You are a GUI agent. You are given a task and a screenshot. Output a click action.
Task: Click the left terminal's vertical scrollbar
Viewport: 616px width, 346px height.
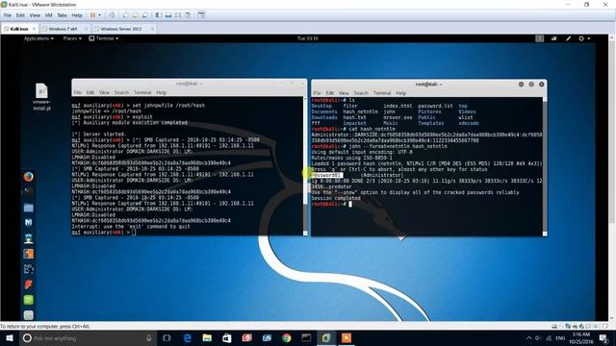click(x=305, y=166)
